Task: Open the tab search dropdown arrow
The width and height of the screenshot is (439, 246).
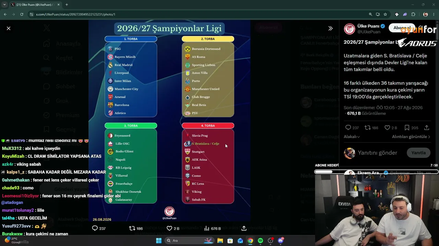Action: [x=5, y=5]
